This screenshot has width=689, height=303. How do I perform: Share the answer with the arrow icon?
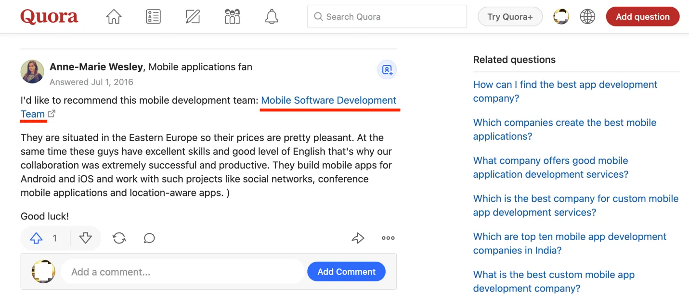358,238
